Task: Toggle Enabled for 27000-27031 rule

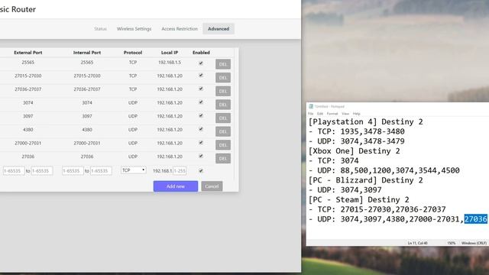Action: coord(201,143)
